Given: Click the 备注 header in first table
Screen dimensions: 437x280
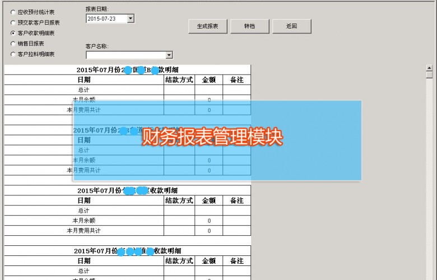Looking at the screenshot, I should (x=237, y=80).
